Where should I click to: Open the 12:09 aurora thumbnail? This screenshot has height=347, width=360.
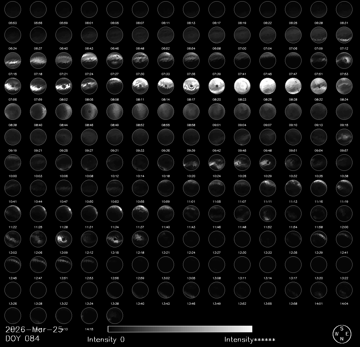(64, 239)
